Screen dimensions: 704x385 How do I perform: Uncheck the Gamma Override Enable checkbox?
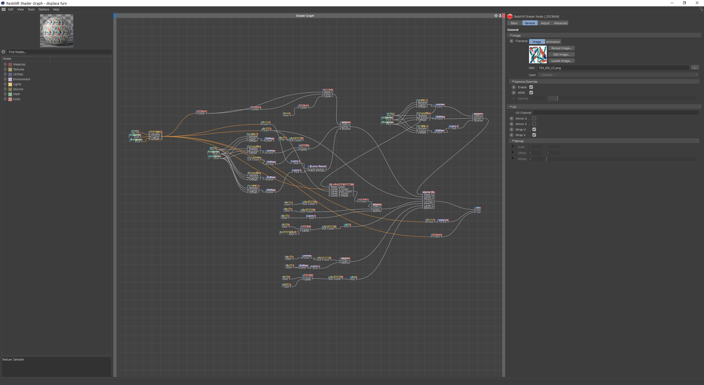pos(531,87)
